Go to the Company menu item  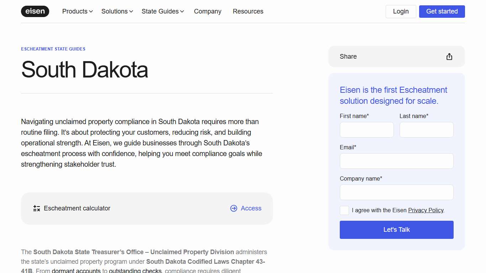click(x=207, y=11)
